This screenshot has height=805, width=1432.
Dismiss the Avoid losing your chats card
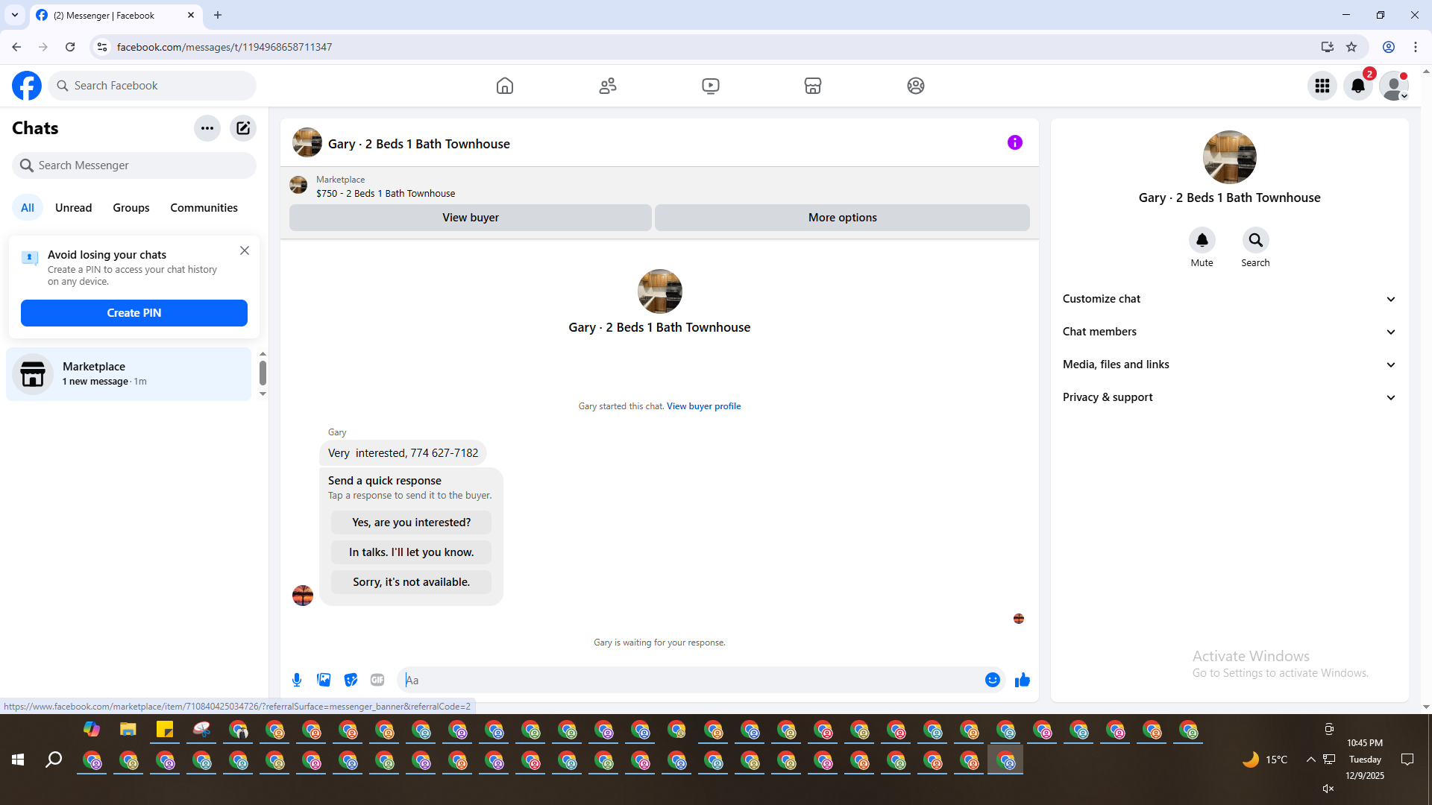coord(245,250)
